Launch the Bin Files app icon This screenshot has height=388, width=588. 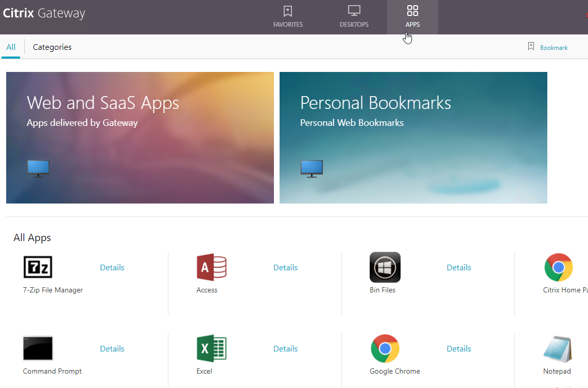pyautogui.click(x=385, y=267)
